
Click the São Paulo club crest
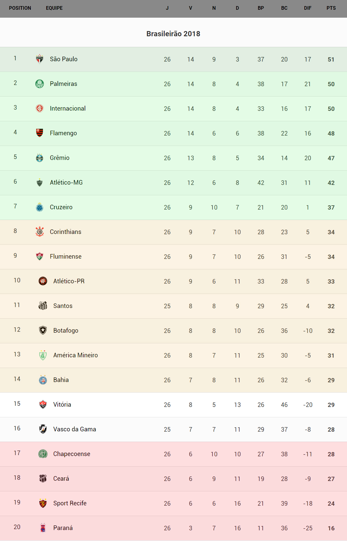[x=40, y=59]
